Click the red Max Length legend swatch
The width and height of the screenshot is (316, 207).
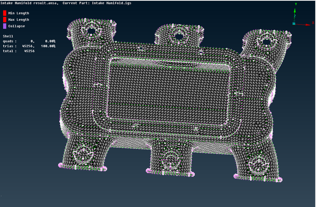(x=5, y=19)
